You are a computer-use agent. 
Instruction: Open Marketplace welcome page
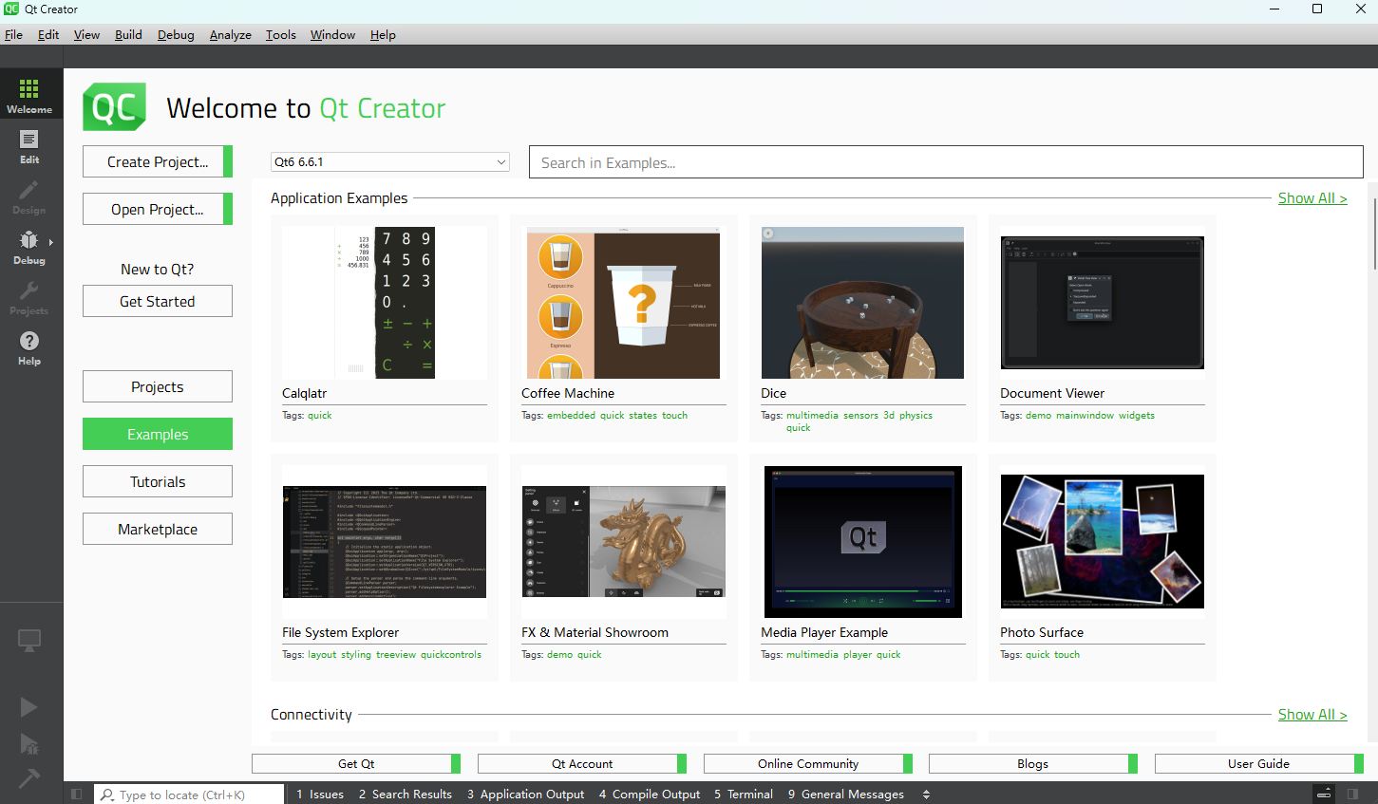(x=158, y=529)
